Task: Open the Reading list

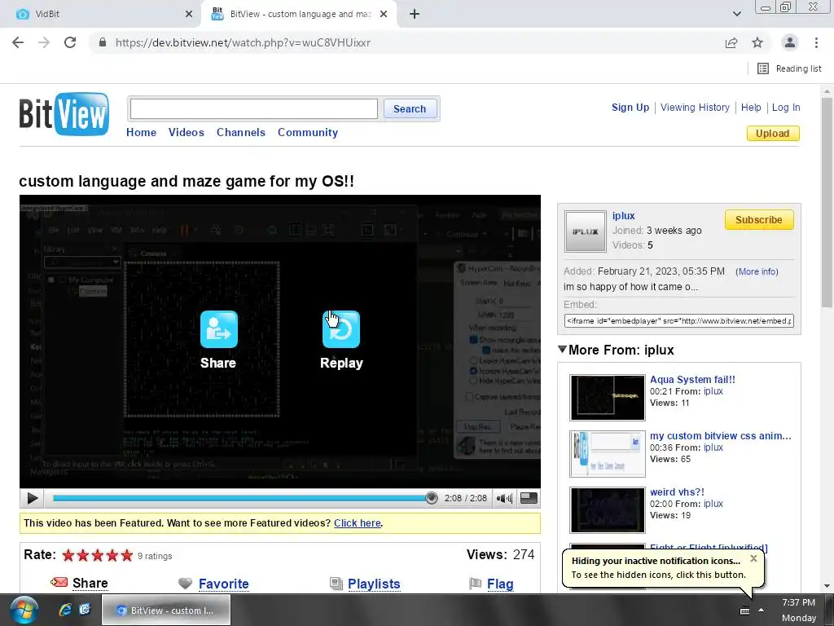Action: pyautogui.click(x=789, y=68)
